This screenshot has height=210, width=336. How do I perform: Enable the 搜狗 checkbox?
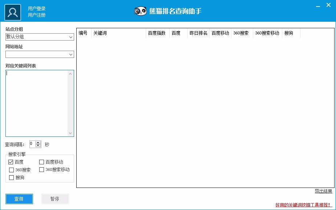[x=11, y=177]
